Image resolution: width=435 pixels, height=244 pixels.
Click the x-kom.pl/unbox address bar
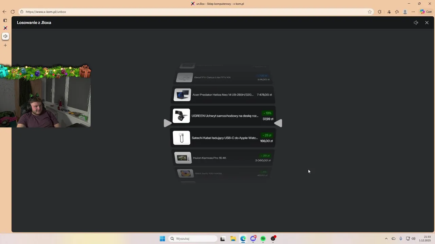tap(195, 12)
